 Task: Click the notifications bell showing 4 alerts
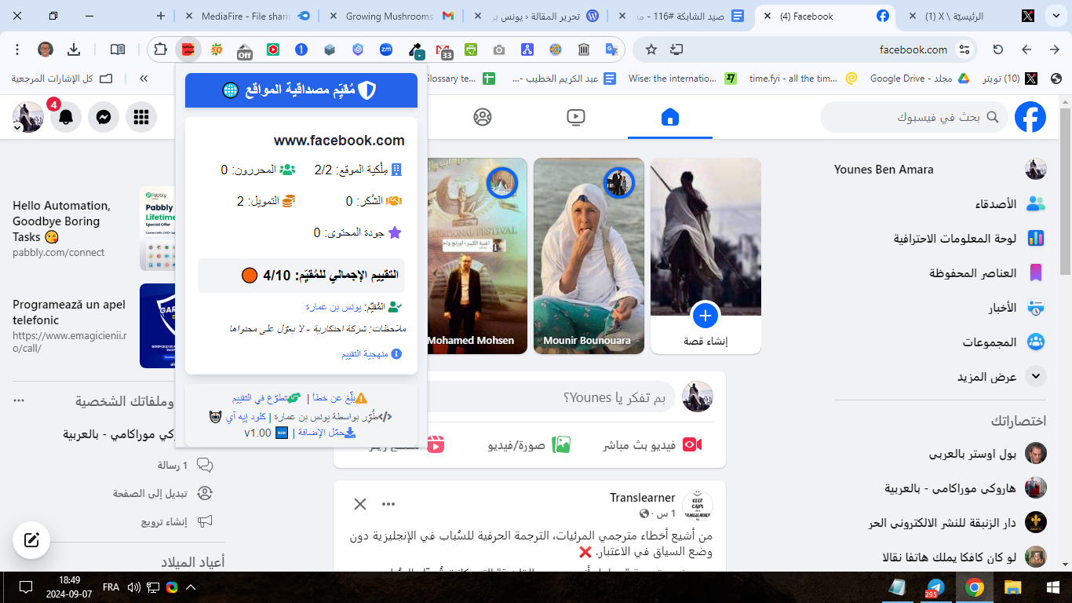65,116
